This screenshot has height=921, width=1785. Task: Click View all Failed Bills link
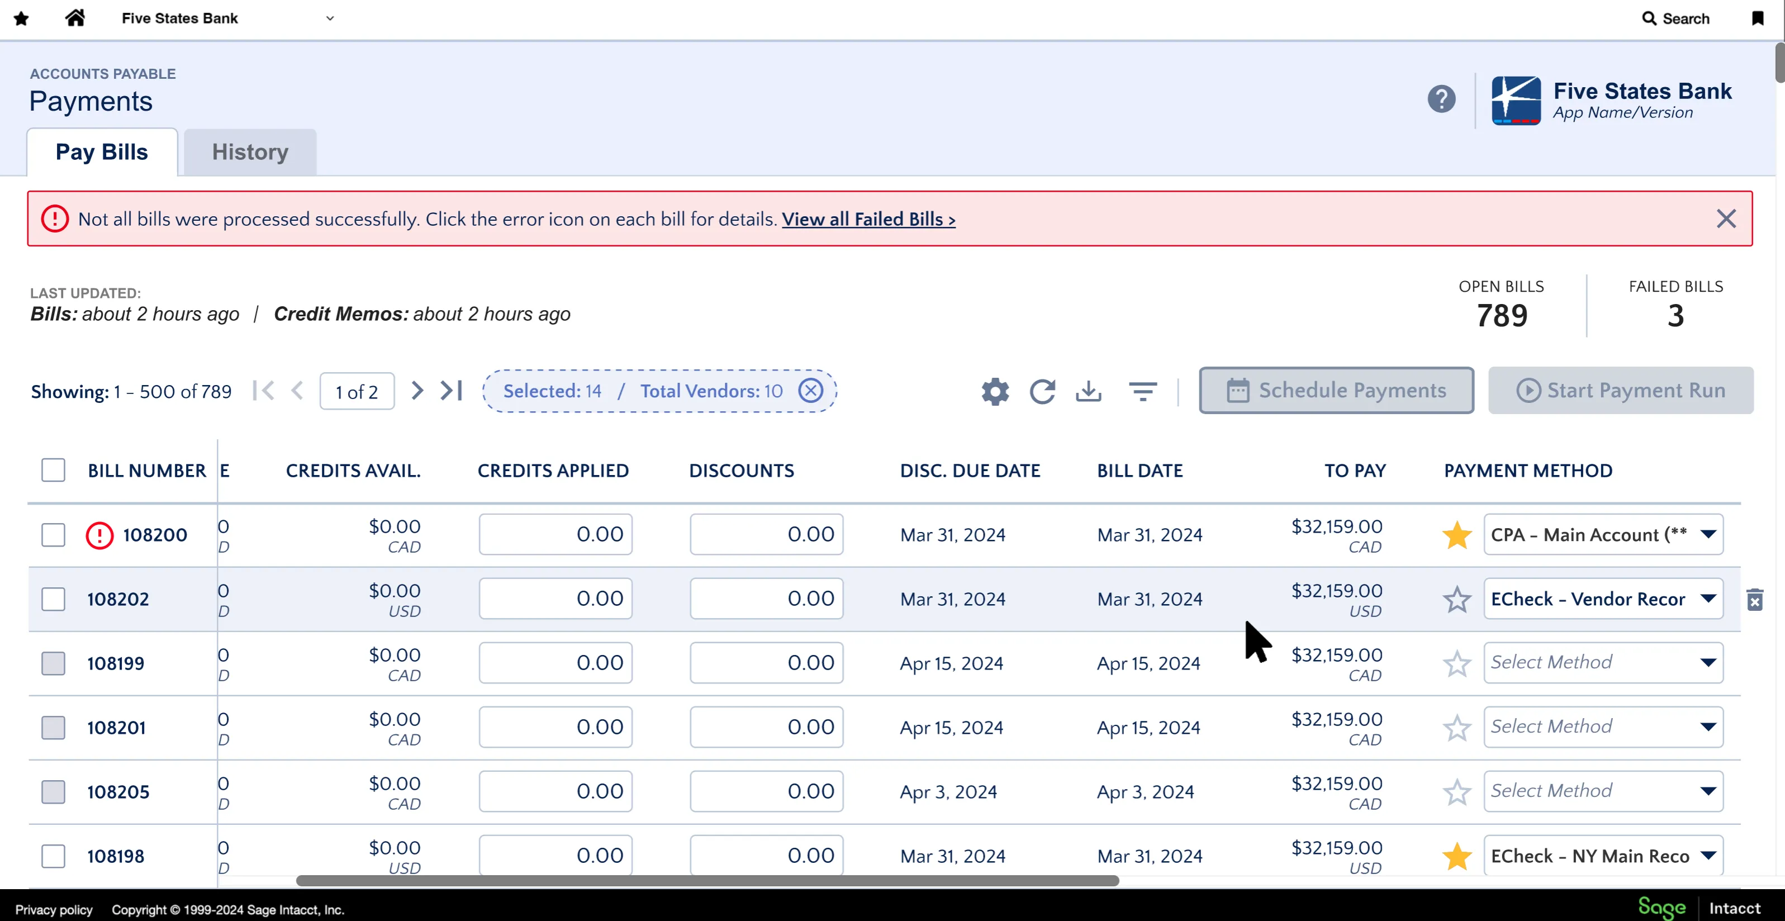point(868,220)
